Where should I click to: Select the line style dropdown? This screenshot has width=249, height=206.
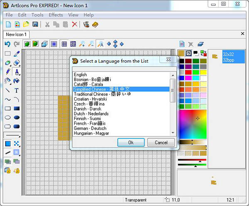click(x=12, y=135)
